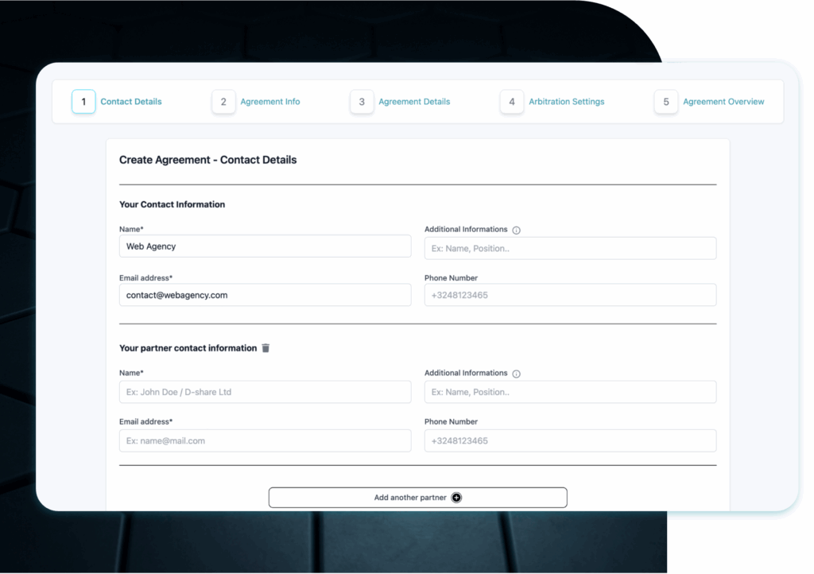
Task: Click the partner Name field
Action: (265, 392)
